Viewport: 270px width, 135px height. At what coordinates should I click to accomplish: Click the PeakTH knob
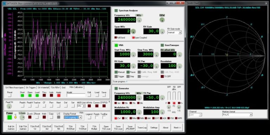coord(9,106)
